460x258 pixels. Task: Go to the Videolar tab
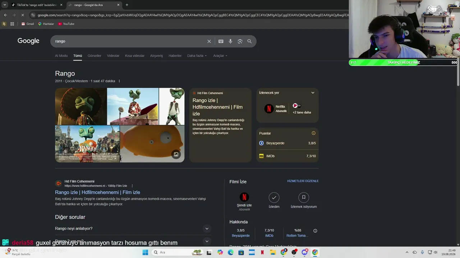coord(113,56)
